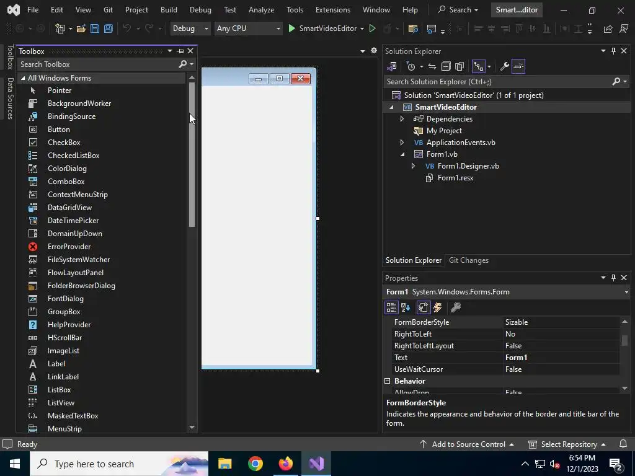Select the HelpProvider control in the Toolbox
Screen dimensions: 635x476
click(x=69, y=325)
